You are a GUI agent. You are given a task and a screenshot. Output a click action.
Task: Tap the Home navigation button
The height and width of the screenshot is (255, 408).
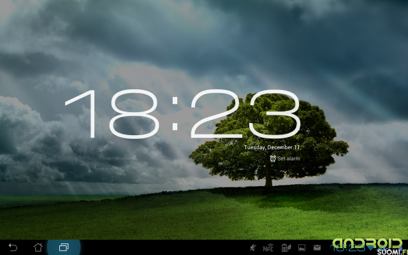point(38,247)
